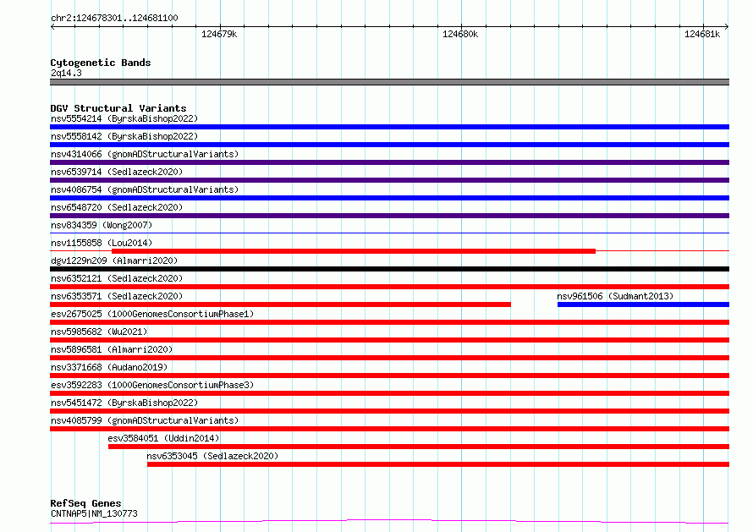Click the nsv5554214 (ByrskaBishop2022) variant label
The width and height of the screenshot is (753, 532).
124,118
